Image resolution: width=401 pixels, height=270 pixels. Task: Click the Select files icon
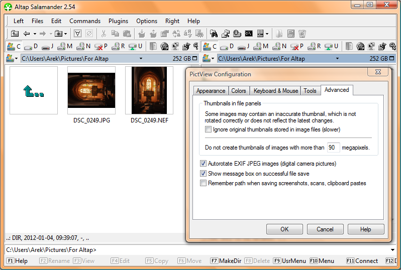(x=77, y=34)
